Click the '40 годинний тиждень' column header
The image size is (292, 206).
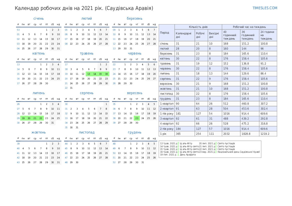click(231, 35)
